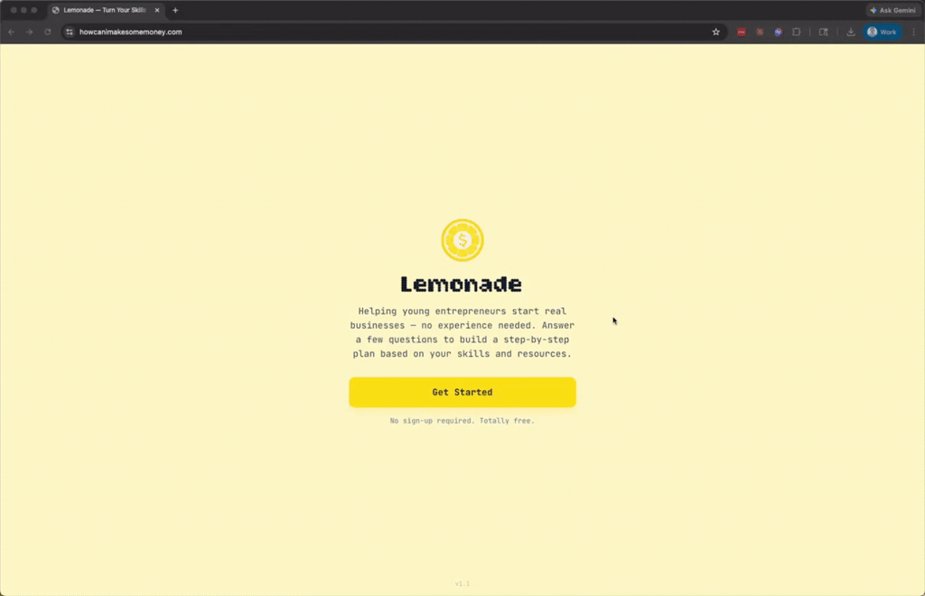Viewport: 925px width, 596px height.
Task: Click the lemon coin logo
Action: (462, 240)
